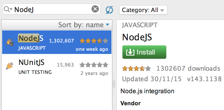Viewport: 224px width, 110px height.
Task: Click the Vendor heading in details
Action: pos(130,103)
